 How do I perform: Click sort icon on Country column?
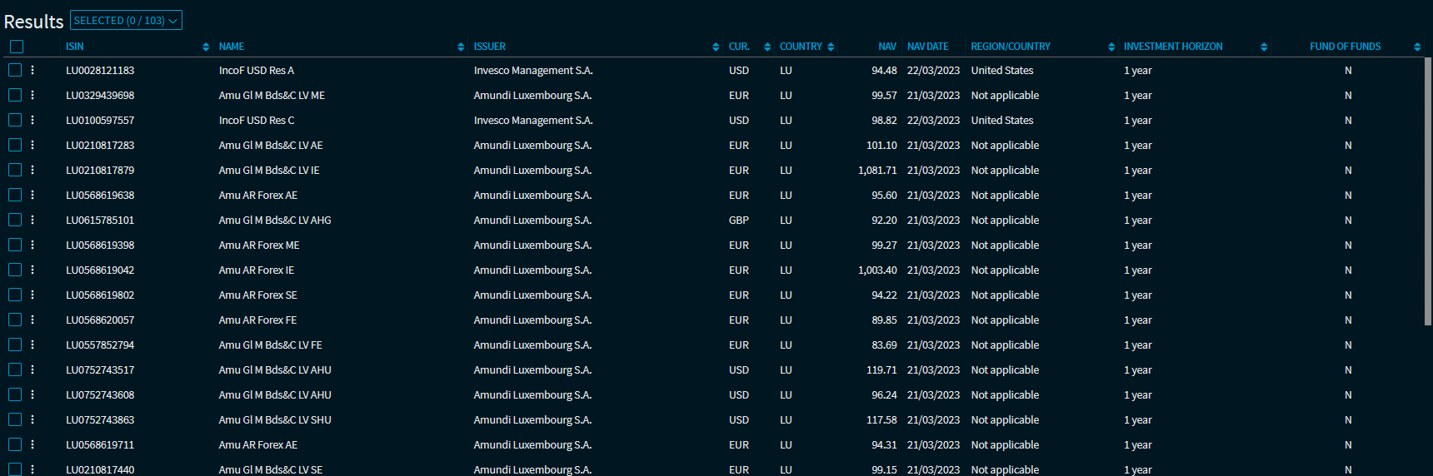(x=831, y=47)
